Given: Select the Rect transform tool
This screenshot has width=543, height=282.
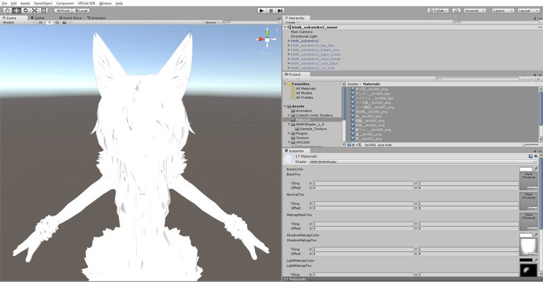Looking at the screenshot, I should (x=44, y=11).
